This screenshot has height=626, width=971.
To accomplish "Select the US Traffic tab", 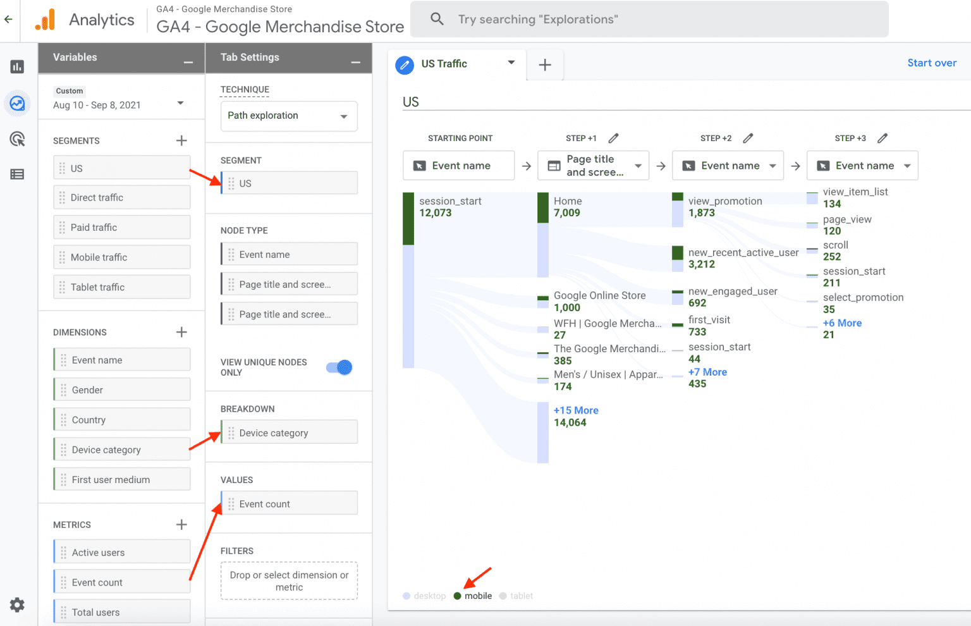I will pyautogui.click(x=444, y=64).
